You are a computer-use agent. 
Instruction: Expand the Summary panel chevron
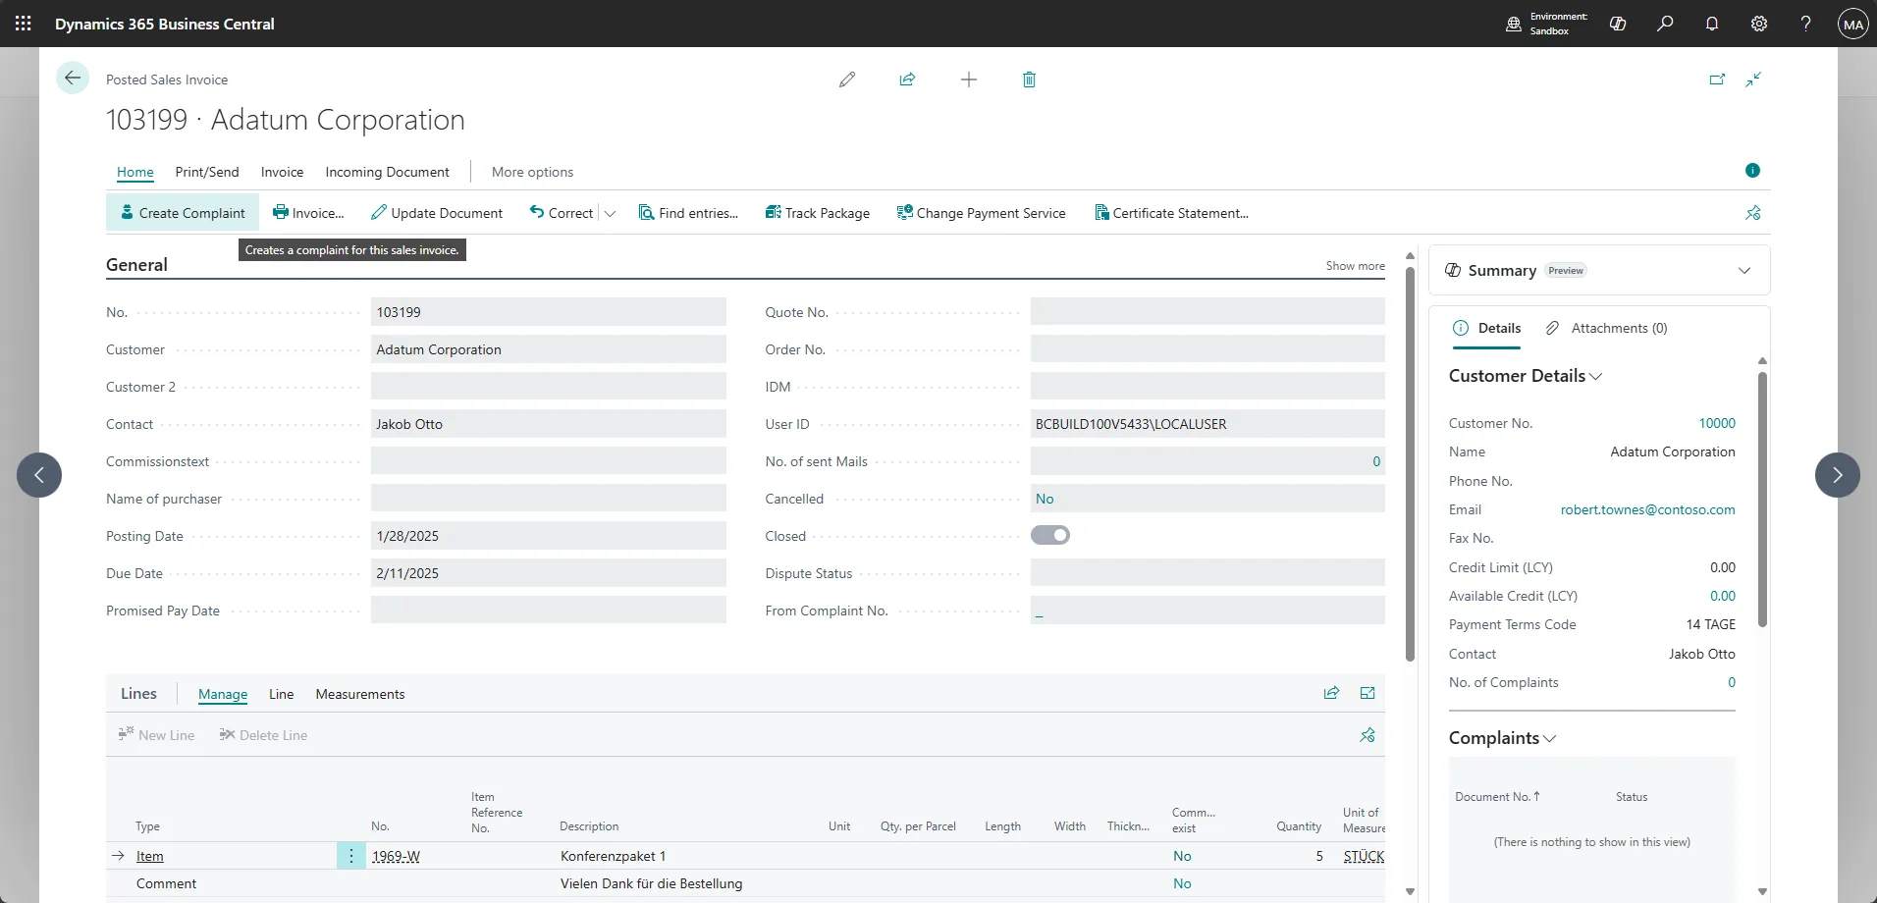tap(1744, 271)
